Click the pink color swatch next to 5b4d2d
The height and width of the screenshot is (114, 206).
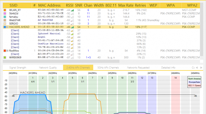(5, 13)
